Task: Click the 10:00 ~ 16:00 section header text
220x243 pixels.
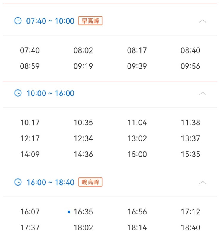Action: pos(51,94)
